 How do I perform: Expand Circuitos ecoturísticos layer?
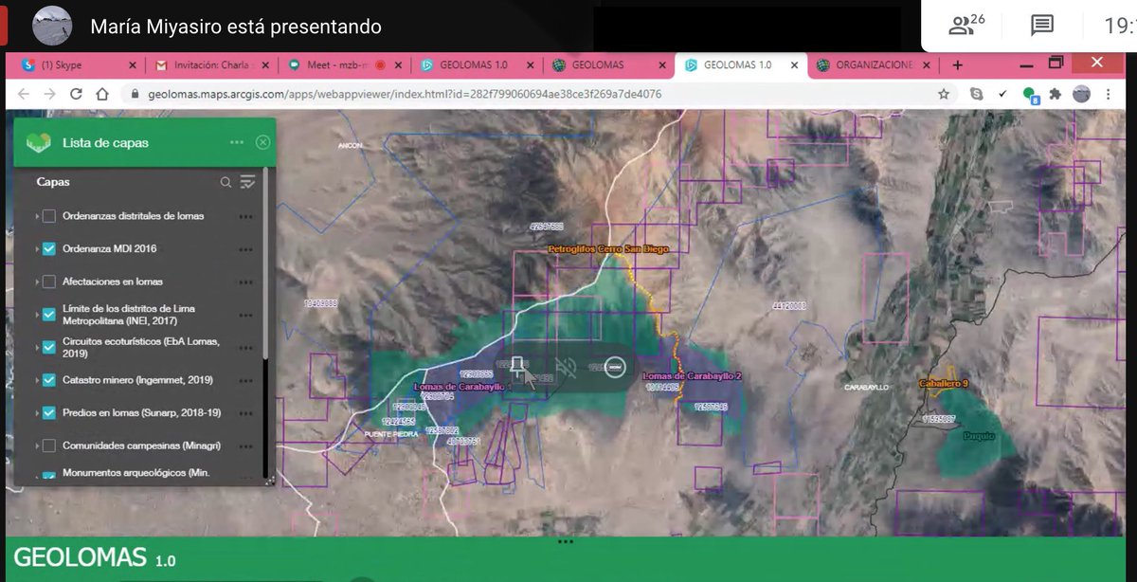click(37, 347)
